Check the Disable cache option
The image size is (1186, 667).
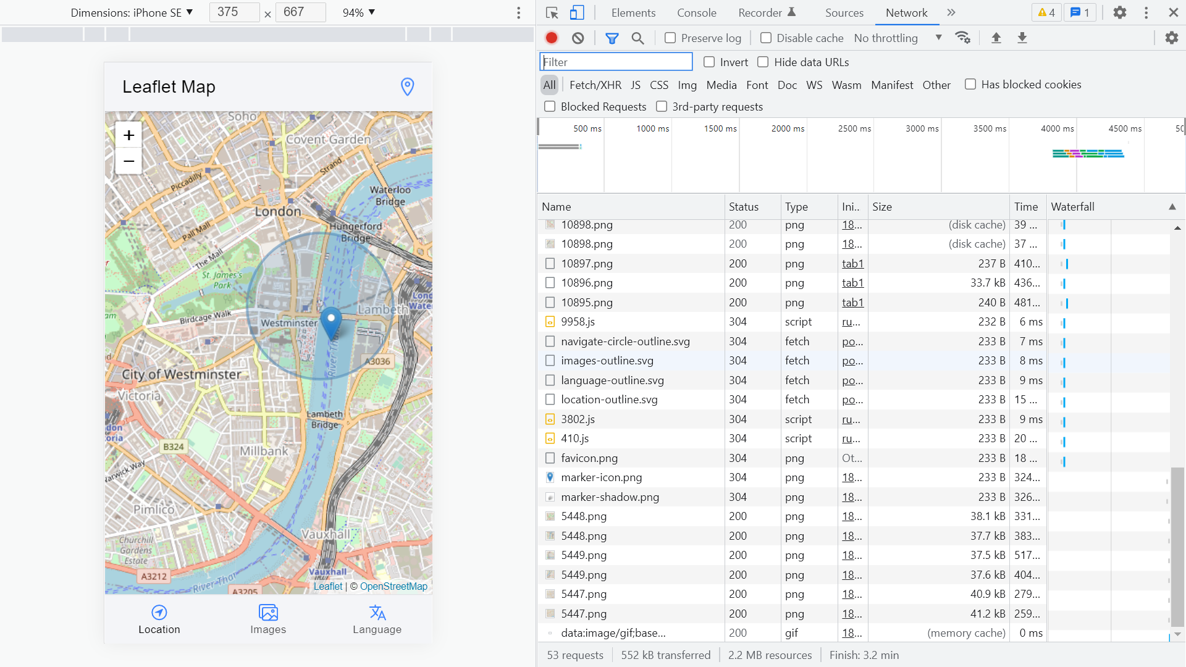766,38
